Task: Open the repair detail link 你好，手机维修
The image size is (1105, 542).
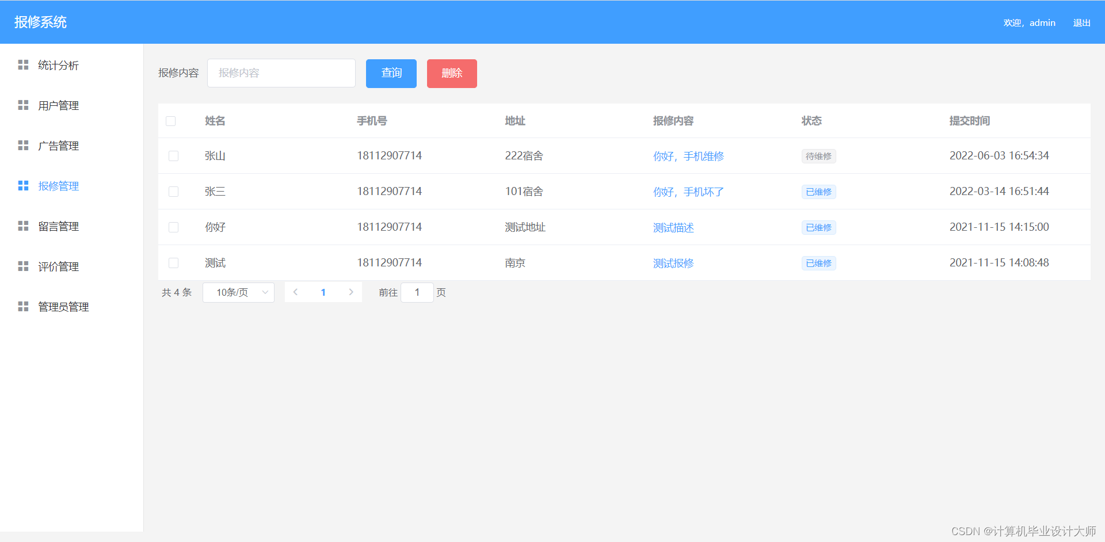Action: [688, 156]
